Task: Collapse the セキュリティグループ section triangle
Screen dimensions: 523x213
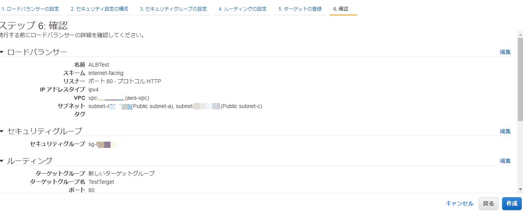Action: coord(2,131)
